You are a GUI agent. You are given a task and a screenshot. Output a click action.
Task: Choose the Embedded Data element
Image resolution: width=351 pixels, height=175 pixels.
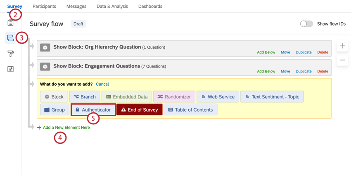(x=126, y=97)
